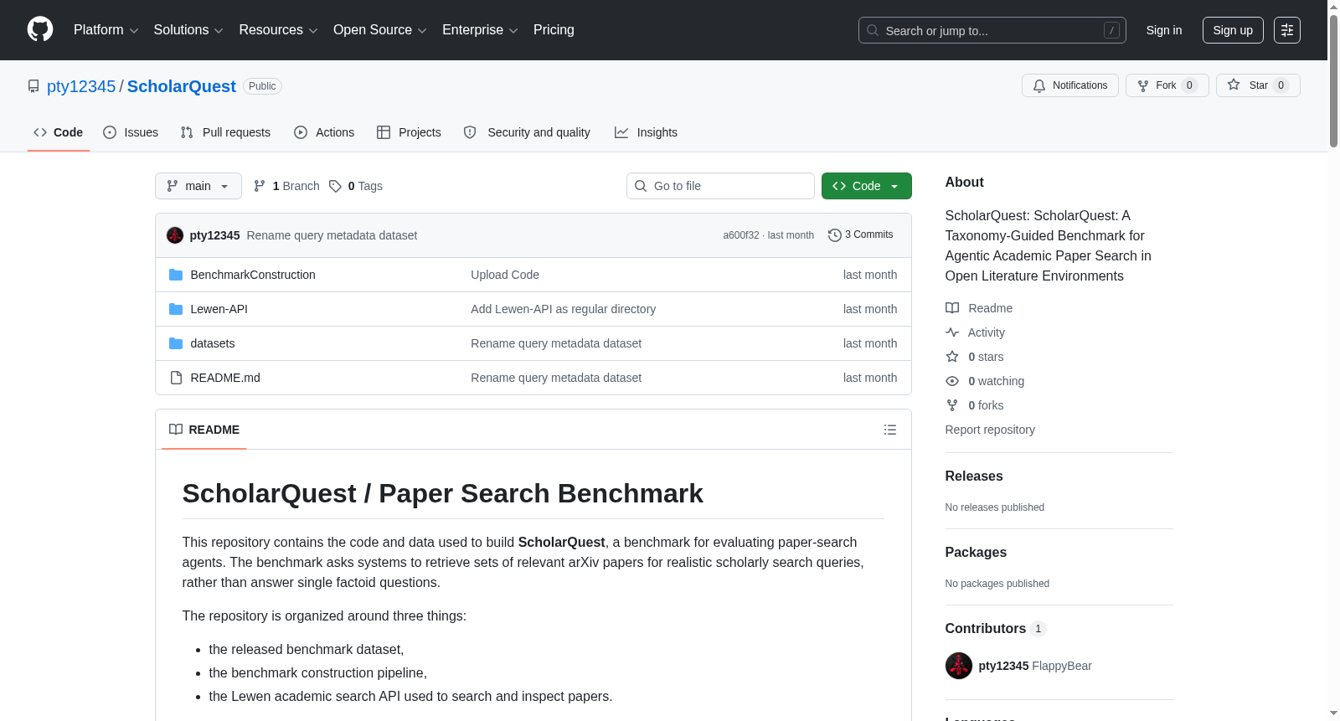Click the pty12345 avatar in commit row

point(175,235)
